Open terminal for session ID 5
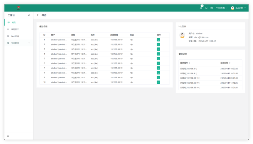The height and width of the screenshot is (144, 253). point(158,59)
